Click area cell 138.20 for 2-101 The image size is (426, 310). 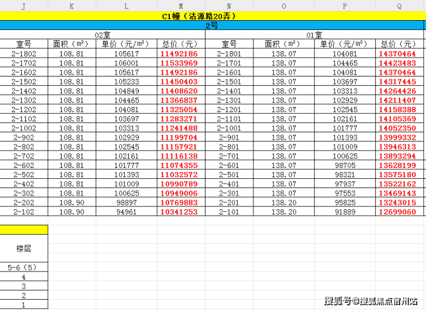click(x=284, y=212)
